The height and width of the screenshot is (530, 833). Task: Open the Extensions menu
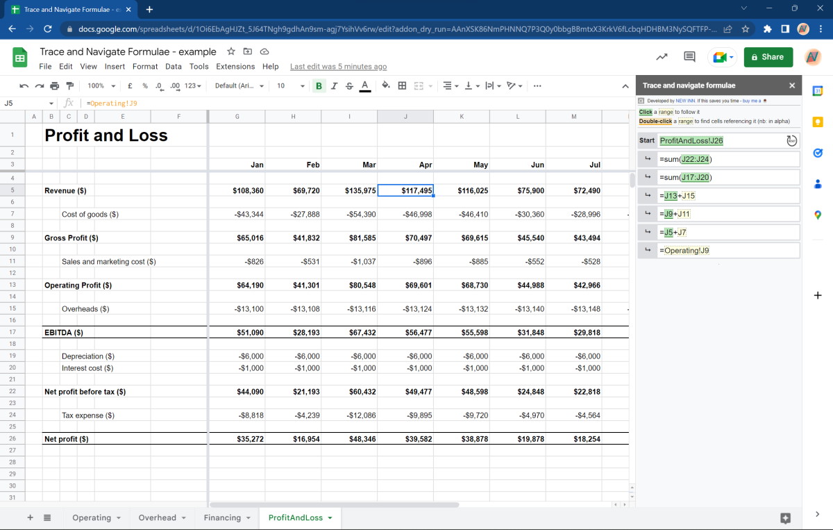coord(235,67)
